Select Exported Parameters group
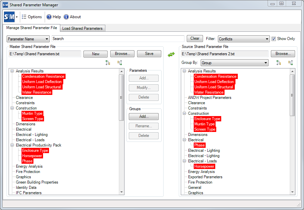 [x=205, y=177]
